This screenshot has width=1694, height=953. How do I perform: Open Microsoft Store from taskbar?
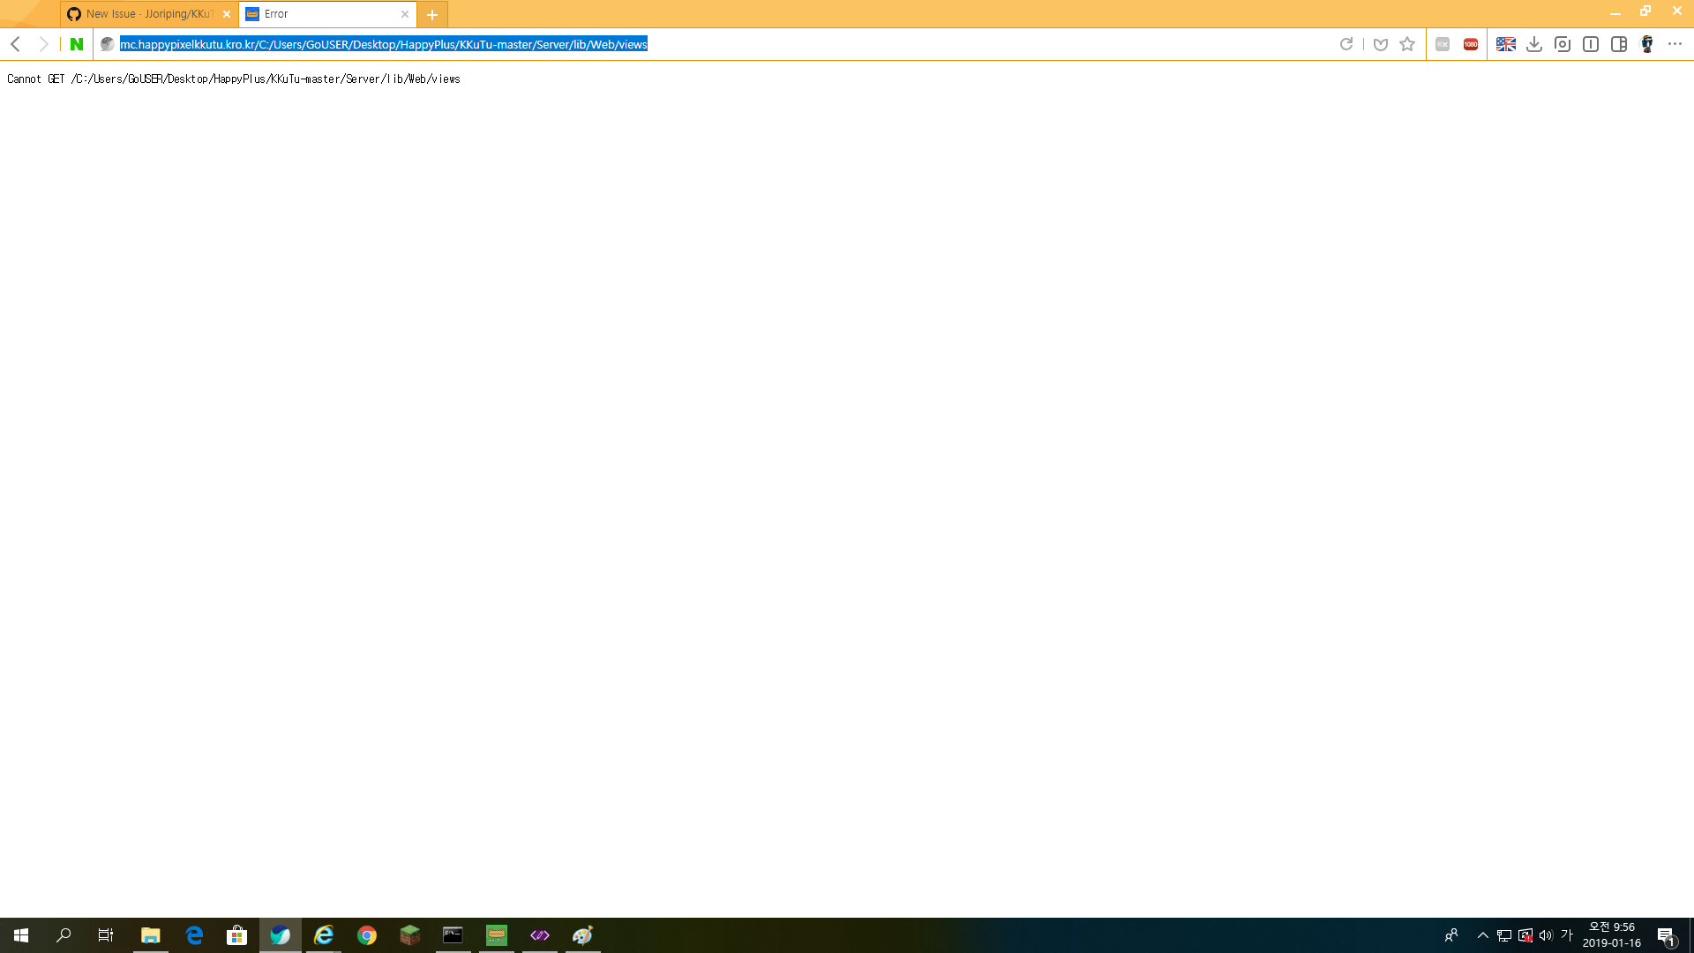pyautogui.click(x=237, y=935)
